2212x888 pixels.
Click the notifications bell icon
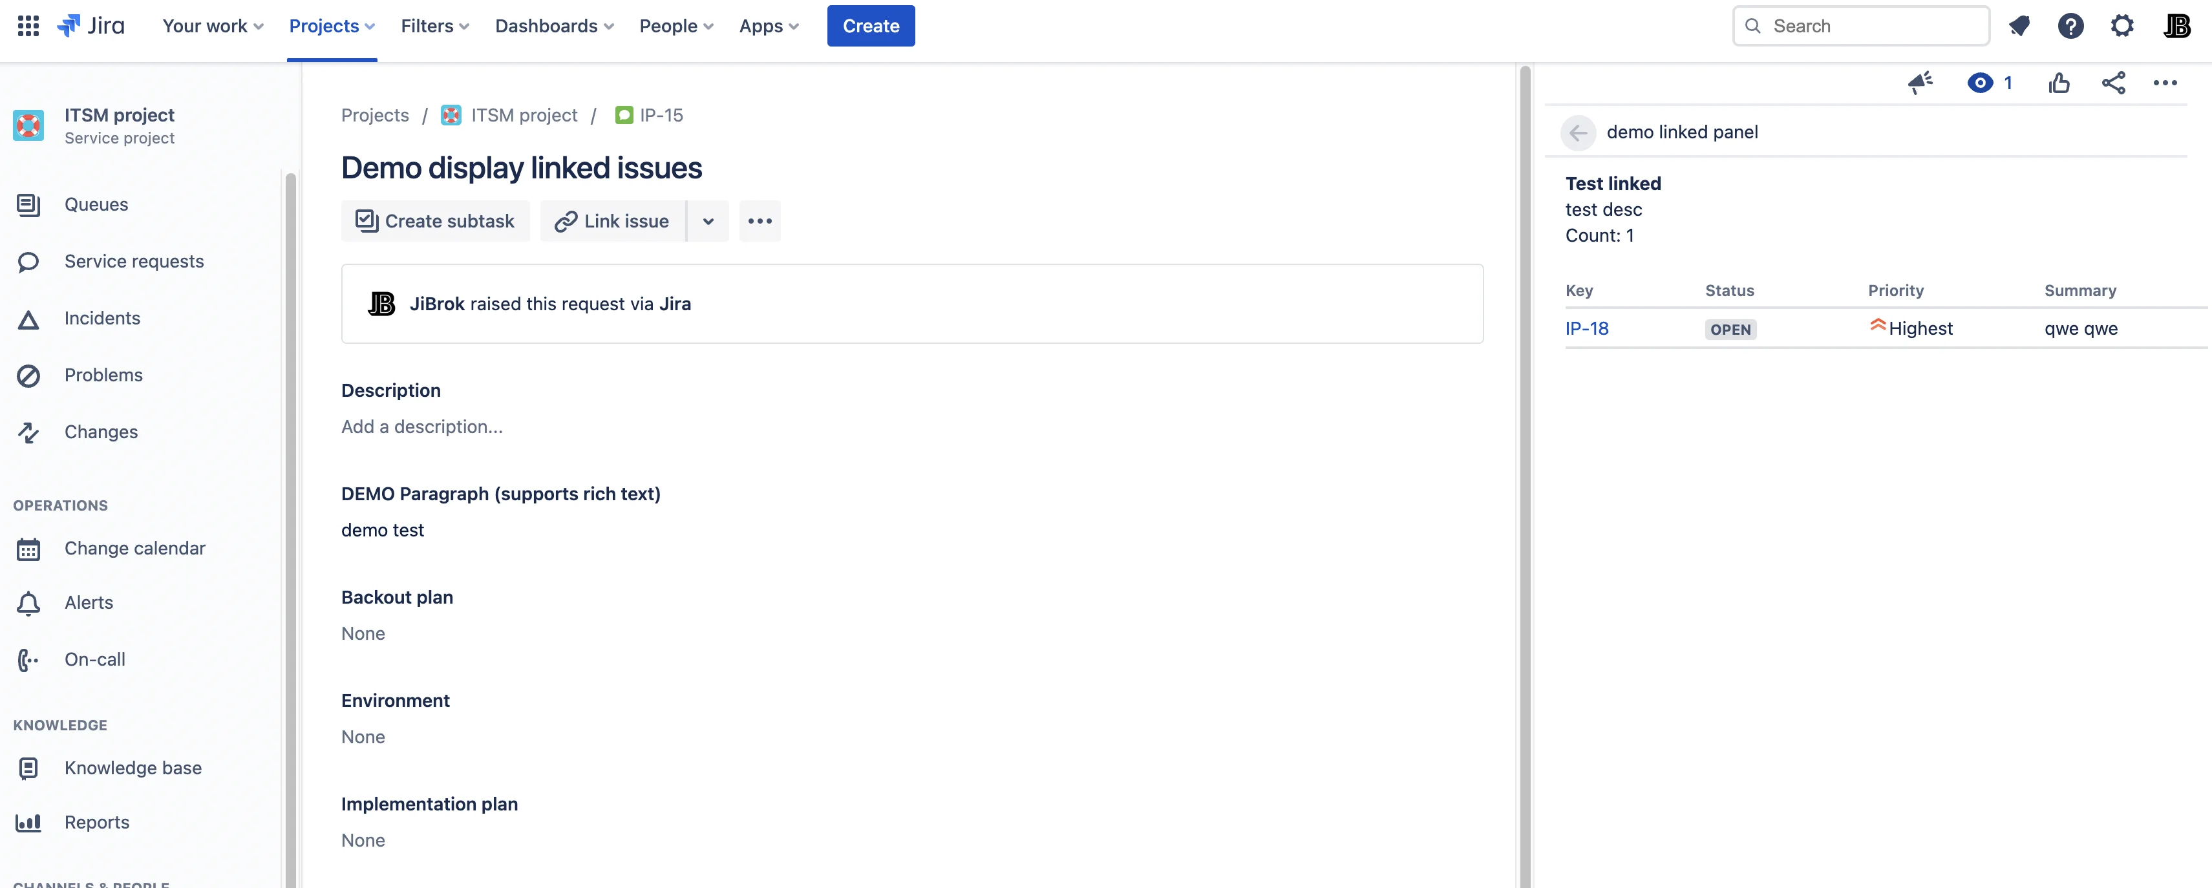point(2019,26)
